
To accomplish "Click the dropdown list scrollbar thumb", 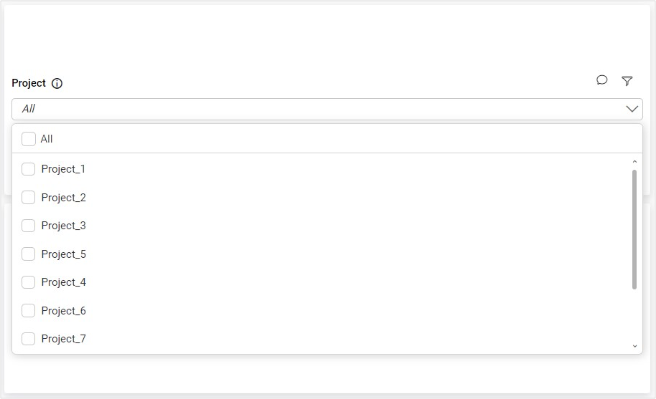I will (x=634, y=229).
